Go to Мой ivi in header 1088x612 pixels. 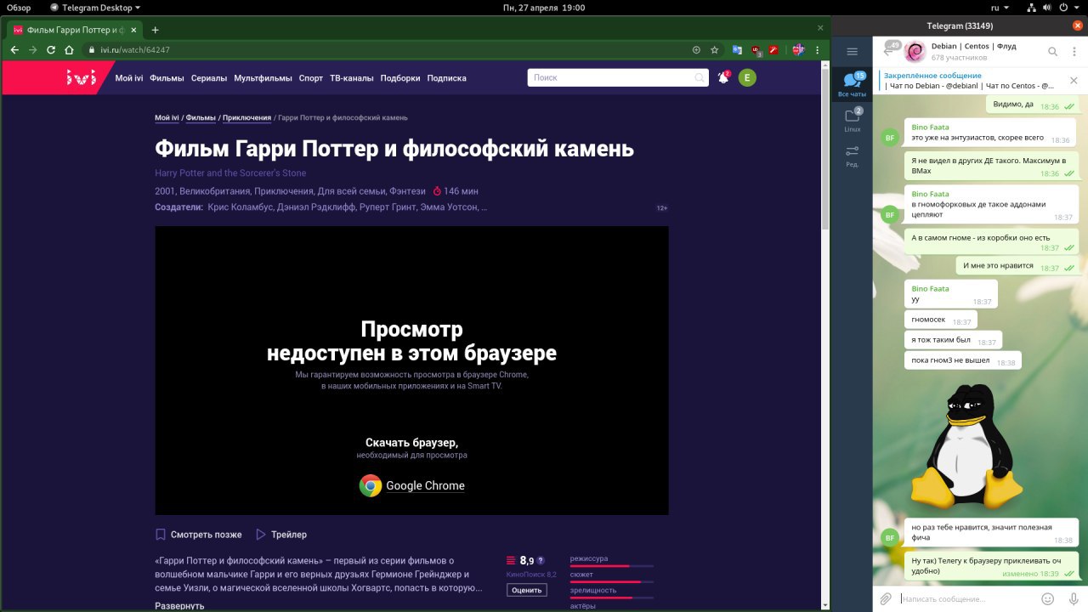(x=129, y=78)
